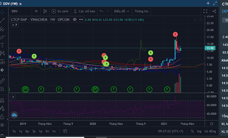The width and height of the screenshot is (228, 138).
Task: Expand the collapsed indicators legend showing 7
Action: pos(14,25)
